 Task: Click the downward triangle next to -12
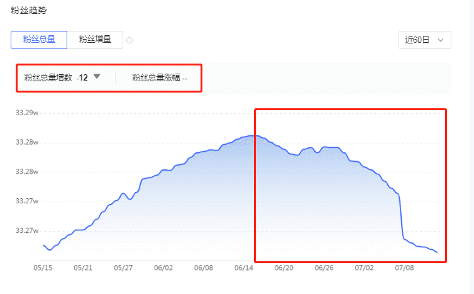pyautogui.click(x=97, y=77)
